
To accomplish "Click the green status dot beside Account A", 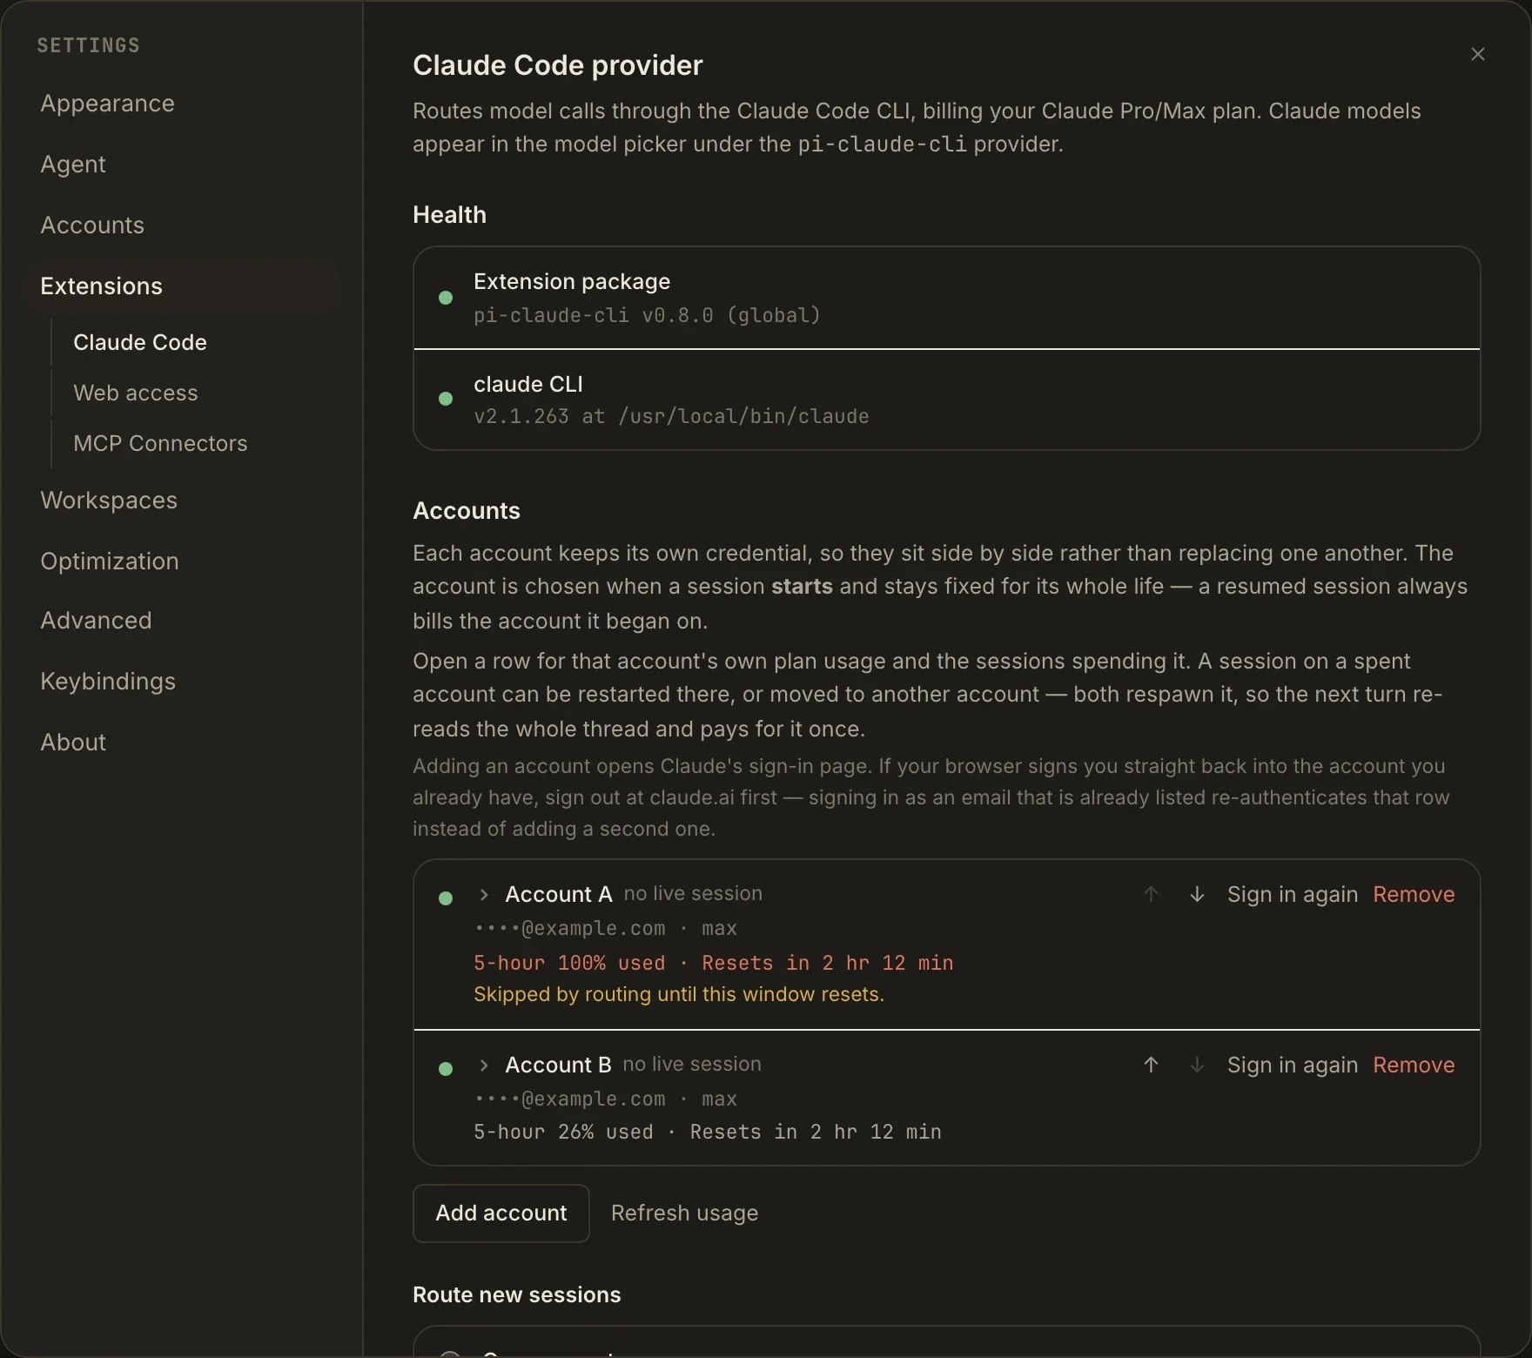I will 446,898.
